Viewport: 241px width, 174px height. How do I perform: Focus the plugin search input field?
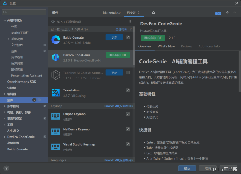pos(92,22)
